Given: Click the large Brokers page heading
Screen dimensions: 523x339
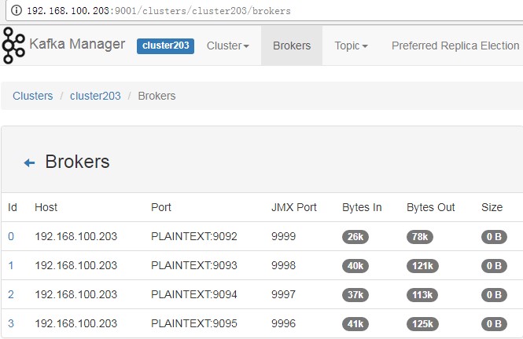Looking at the screenshot, I should click(x=77, y=162).
